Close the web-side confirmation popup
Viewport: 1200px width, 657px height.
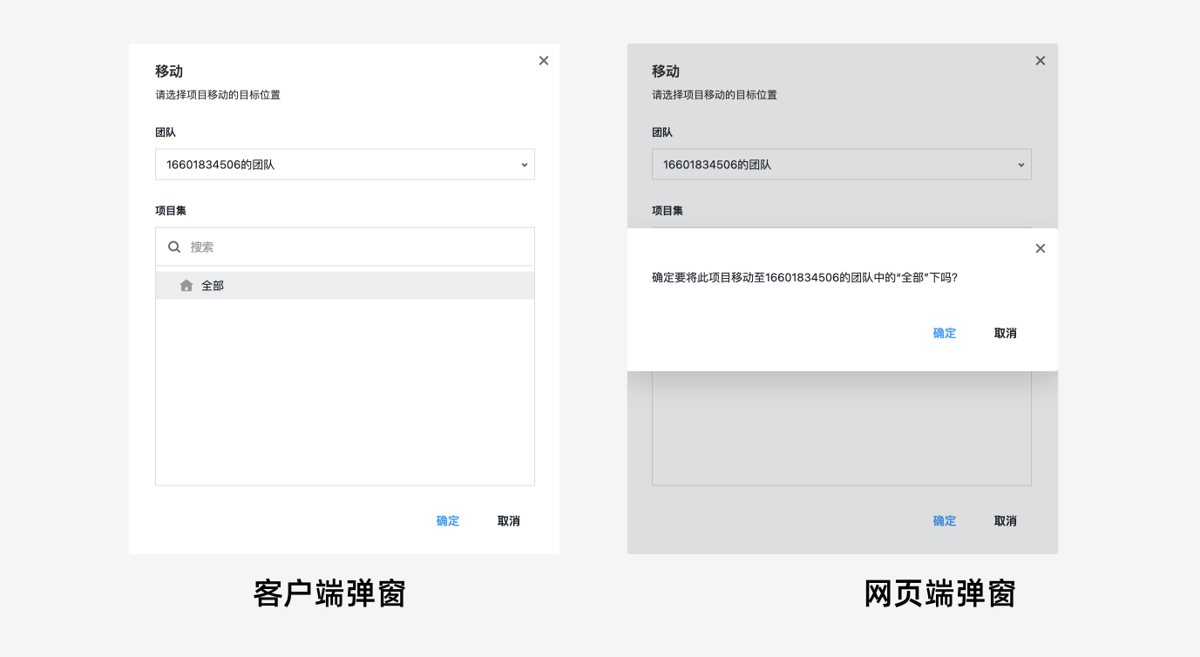pyautogui.click(x=1040, y=248)
